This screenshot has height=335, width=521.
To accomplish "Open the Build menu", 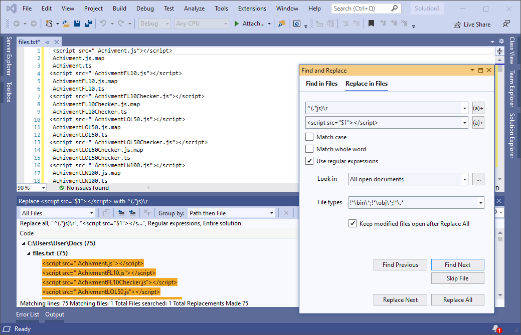I will tap(119, 9).
